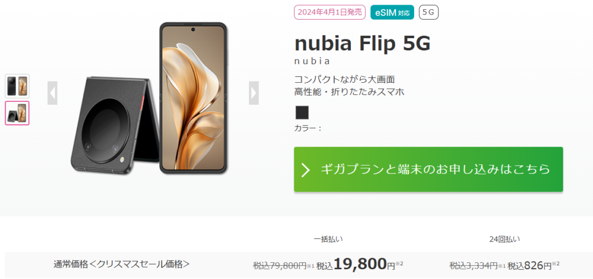Select the 一括払い column header

pyautogui.click(x=332, y=238)
